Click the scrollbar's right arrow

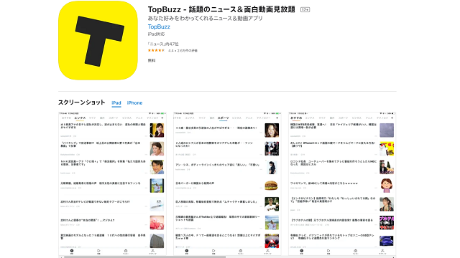pyautogui.click(x=393, y=257)
